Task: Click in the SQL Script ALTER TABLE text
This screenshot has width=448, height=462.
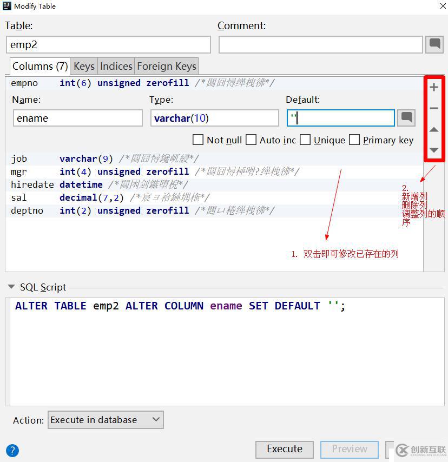Action: [x=180, y=306]
